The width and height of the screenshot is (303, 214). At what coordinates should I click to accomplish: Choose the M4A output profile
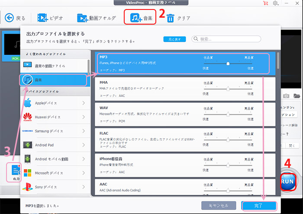[x=185, y=89]
